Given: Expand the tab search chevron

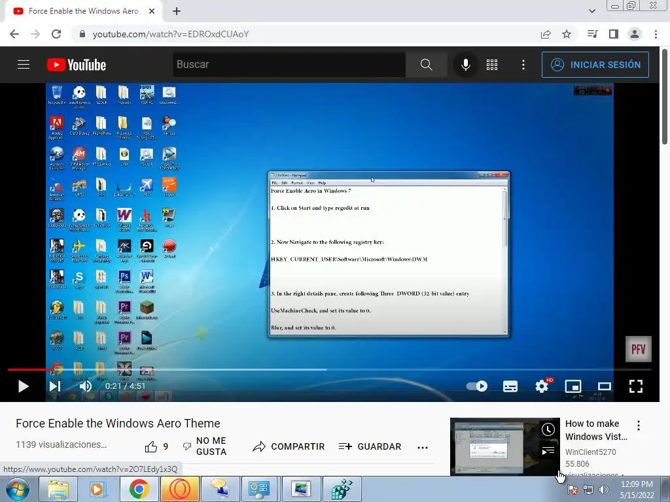Looking at the screenshot, I should (x=591, y=11).
